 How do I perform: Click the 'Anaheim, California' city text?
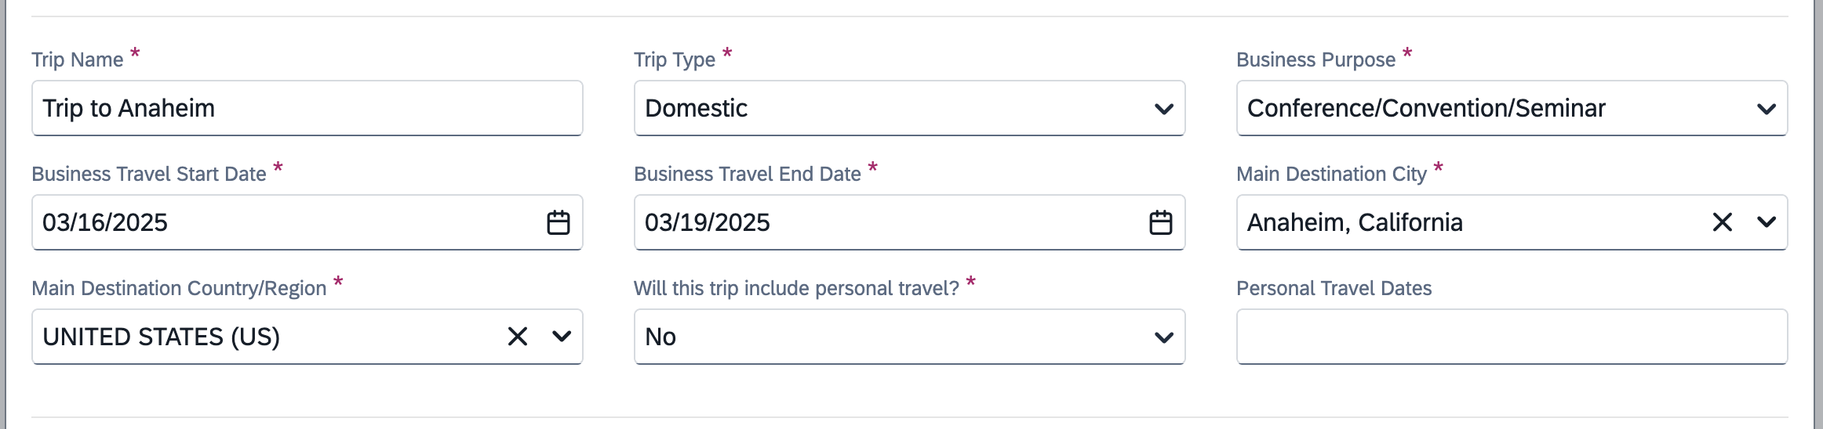[1355, 222]
